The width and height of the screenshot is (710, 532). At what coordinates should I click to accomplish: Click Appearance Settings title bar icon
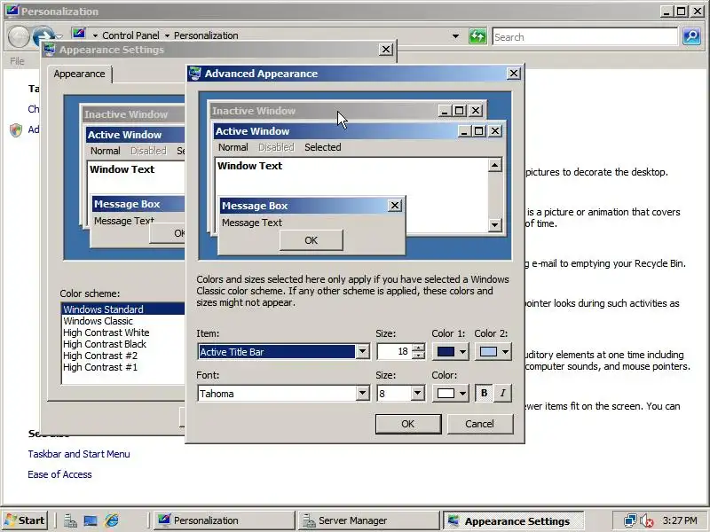[50, 50]
